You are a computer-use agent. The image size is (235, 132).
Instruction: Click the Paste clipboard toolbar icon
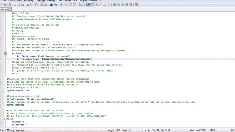(x=36, y=4)
